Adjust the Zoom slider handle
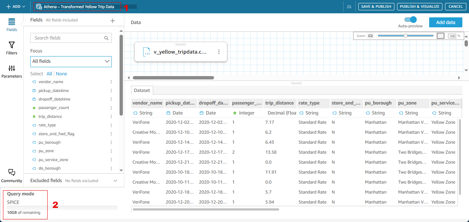Screen dimensions: 469x222 pos(406,36)
